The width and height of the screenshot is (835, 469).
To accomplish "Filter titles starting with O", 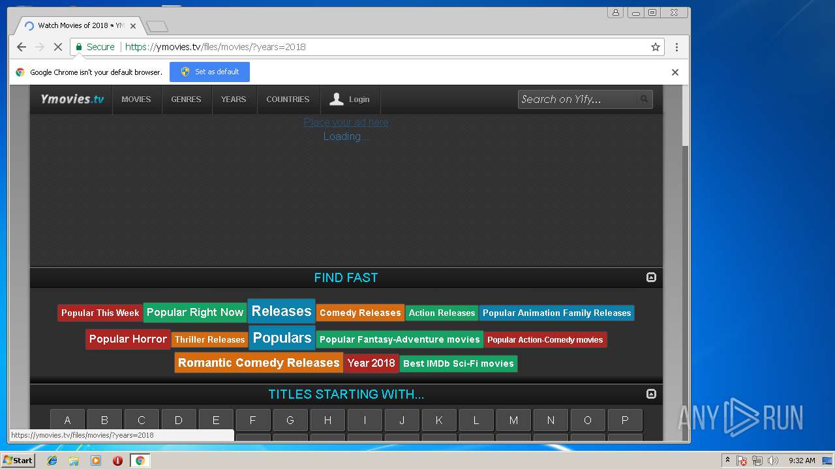I will click(588, 420).
